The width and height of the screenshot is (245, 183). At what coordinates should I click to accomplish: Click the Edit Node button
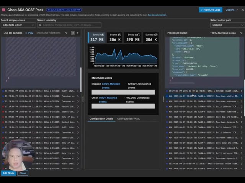(x=8, y=173)
